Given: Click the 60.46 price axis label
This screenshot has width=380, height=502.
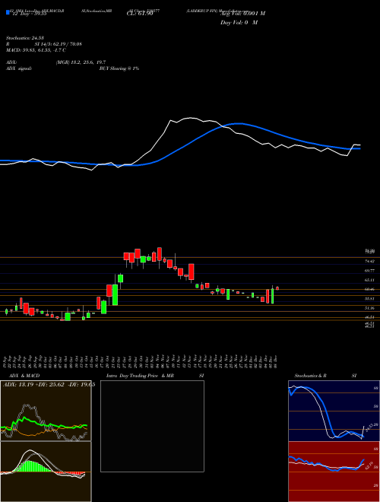Looking at the screenshot, I should click(370, 290).
